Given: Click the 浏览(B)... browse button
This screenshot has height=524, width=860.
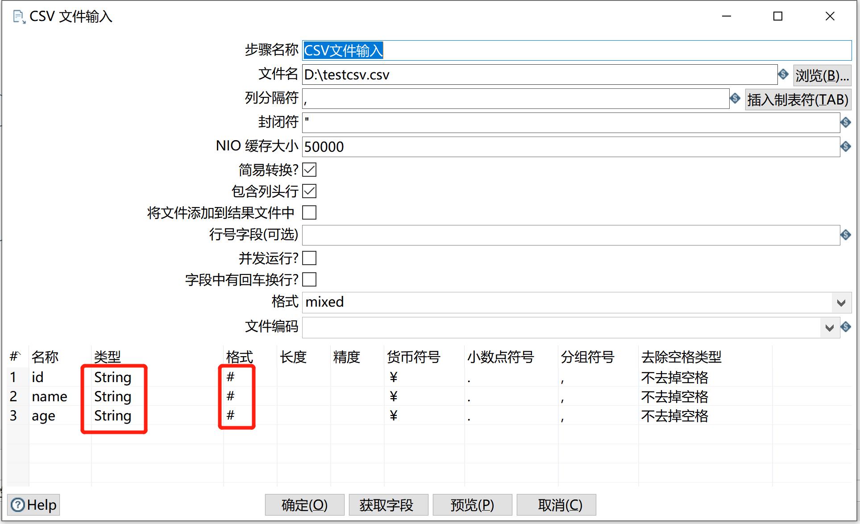Looking at the screenshot, I should pos(822,75).
